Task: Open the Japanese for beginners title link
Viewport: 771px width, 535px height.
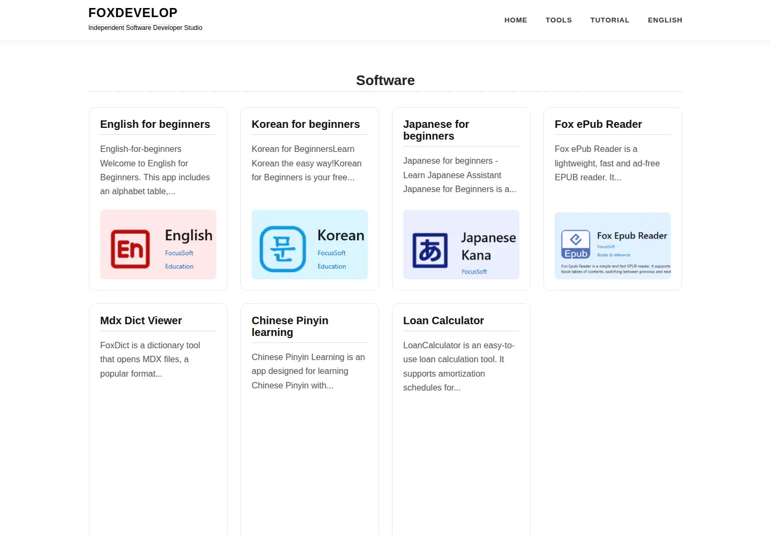Action: tap(436, 130)
